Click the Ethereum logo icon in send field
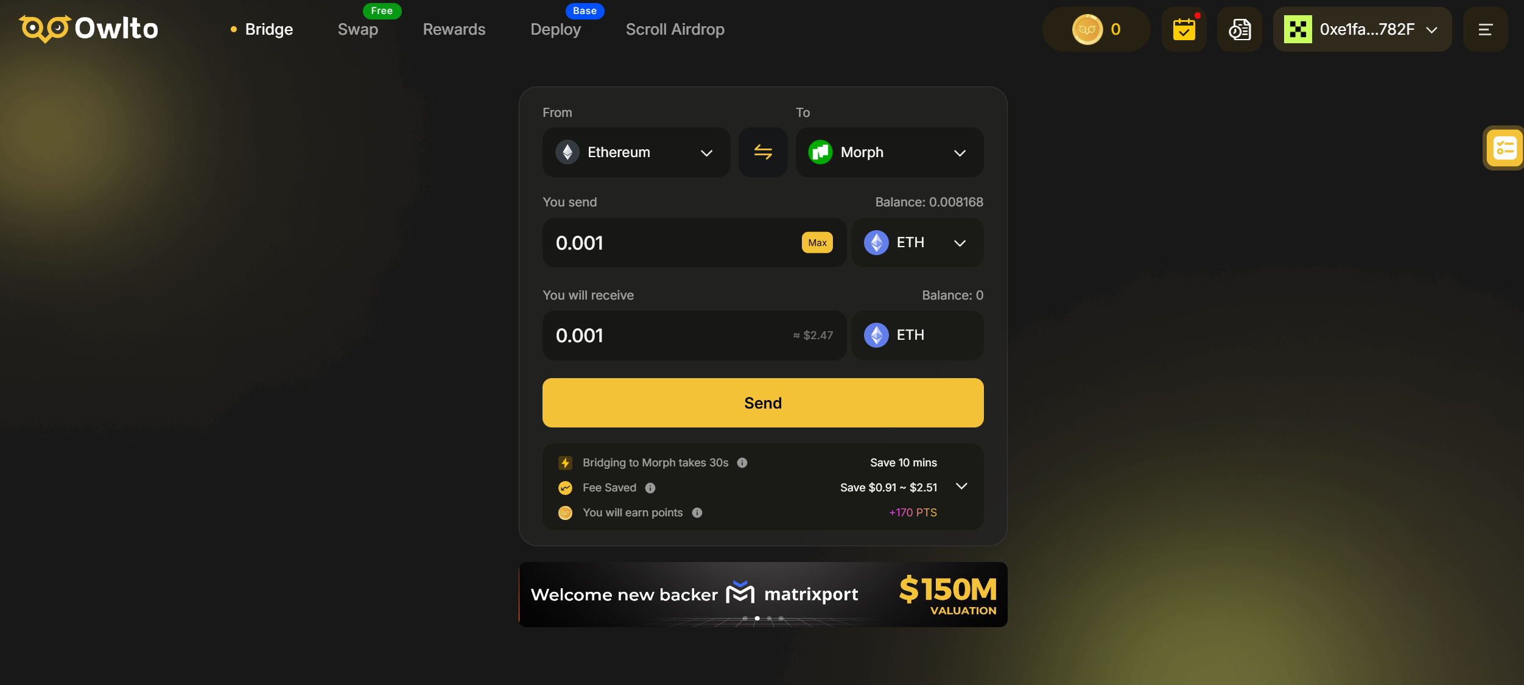 (x=877, y=242)
